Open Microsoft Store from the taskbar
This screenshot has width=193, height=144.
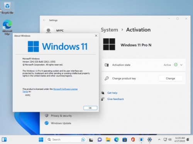(125, 139)
